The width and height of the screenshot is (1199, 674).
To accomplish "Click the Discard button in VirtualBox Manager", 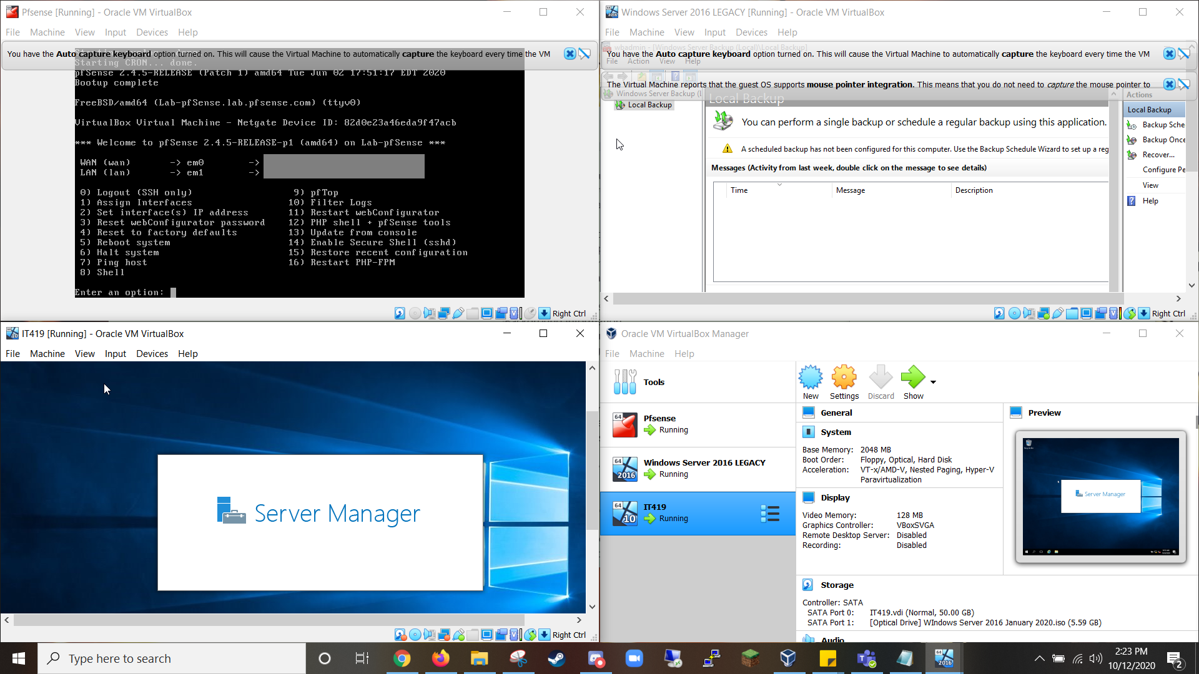I will pyautogui.click(x=881, y=383).
